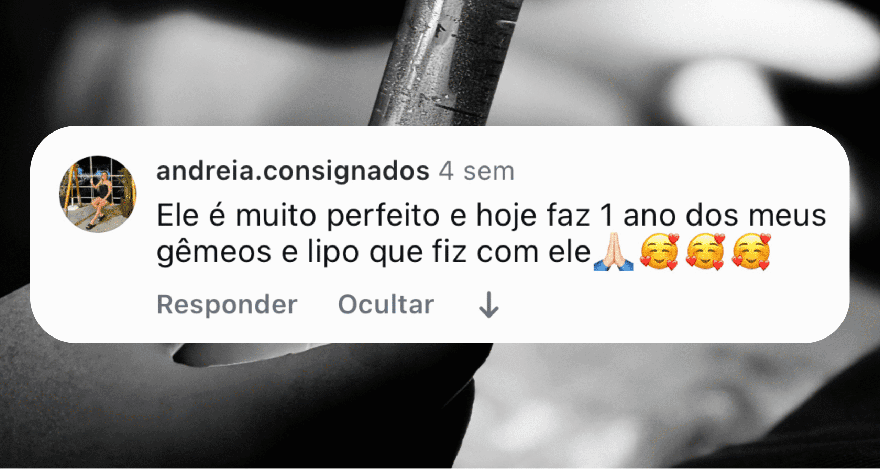Open the andreia.consignados profile picture
This screenshot has height=469, width=880.
pos(98,194)
